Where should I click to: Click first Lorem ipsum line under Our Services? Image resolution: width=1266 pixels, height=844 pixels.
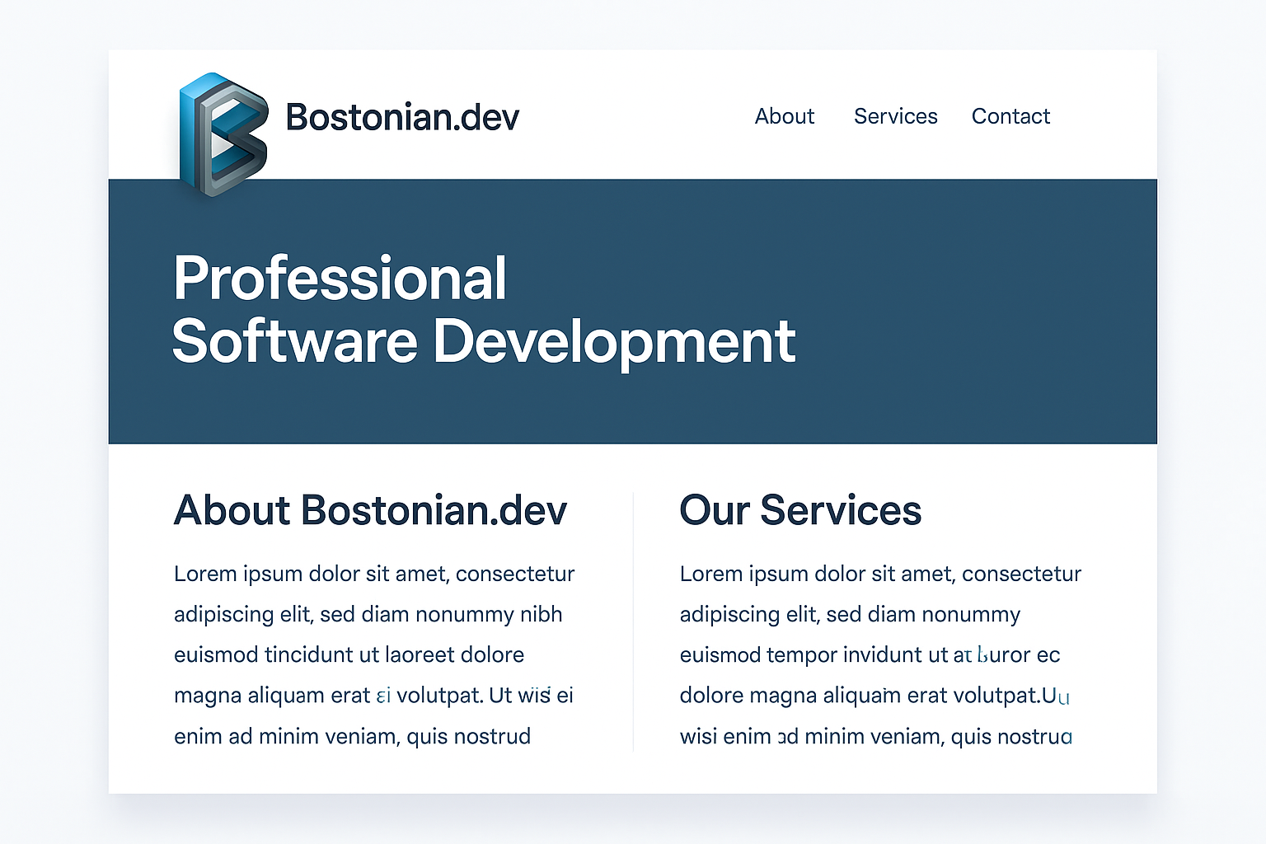(x=880, y=574)
